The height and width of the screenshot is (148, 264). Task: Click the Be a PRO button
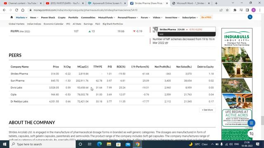tap(206, 17)
